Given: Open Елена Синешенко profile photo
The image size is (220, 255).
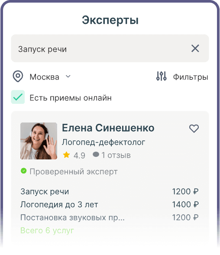Looking at the screenshot, I should 39,141.
